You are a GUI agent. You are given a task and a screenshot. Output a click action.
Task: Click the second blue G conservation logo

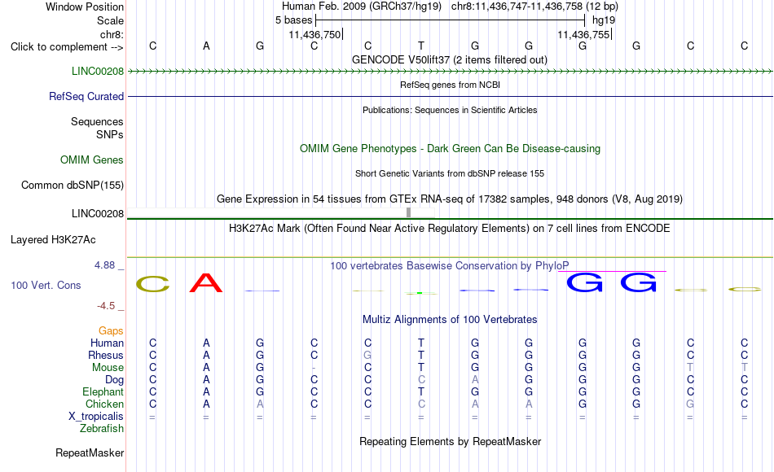[x=638, y=282]
